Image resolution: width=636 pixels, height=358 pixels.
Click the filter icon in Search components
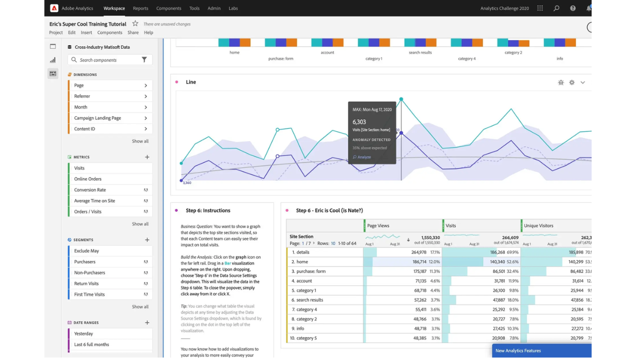point(145,60)
